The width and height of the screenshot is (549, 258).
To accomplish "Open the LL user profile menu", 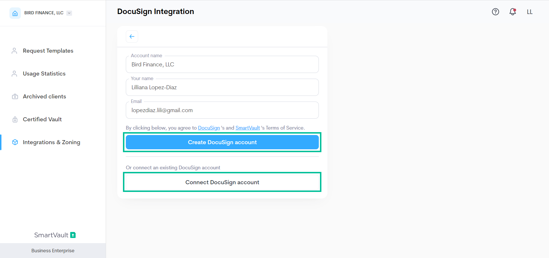I will coord(530,12).
